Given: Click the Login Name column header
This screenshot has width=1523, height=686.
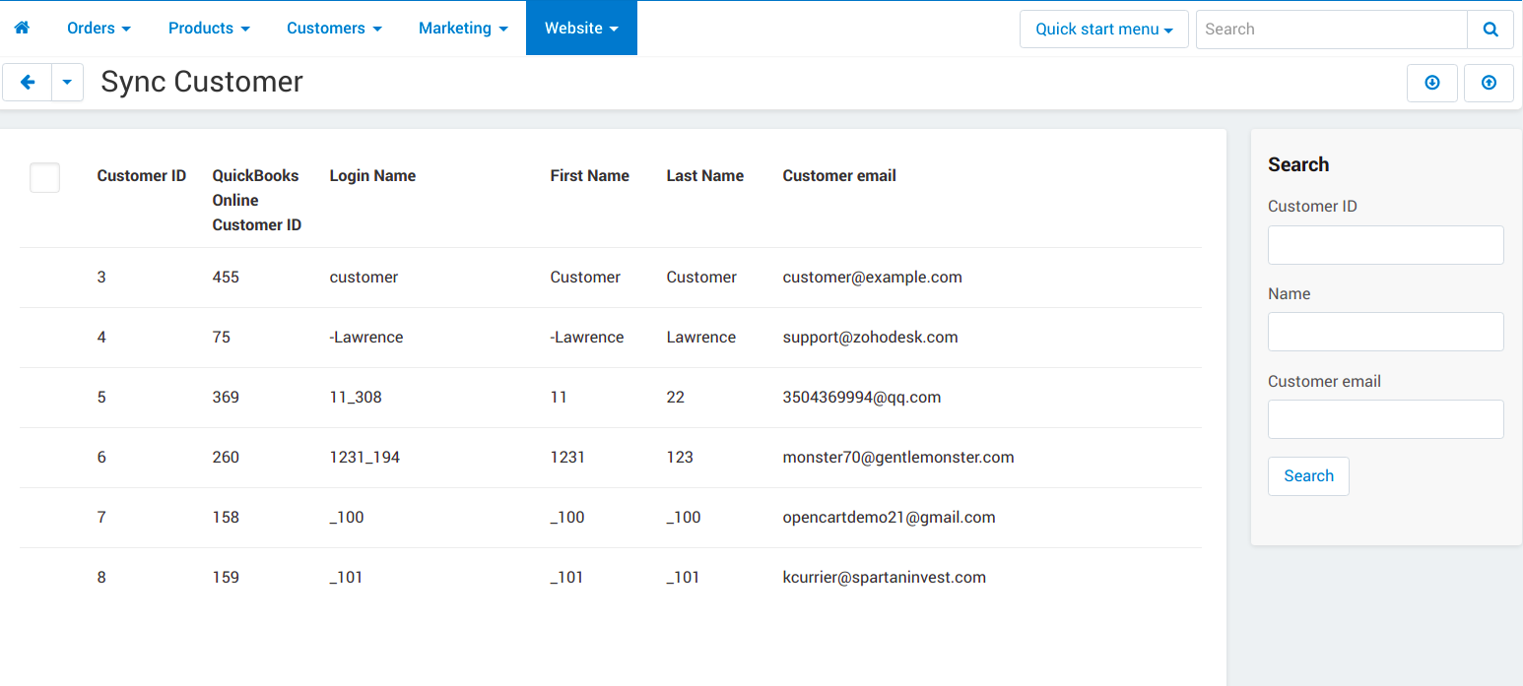Looking at the screenshot, I should (x=372, y=176).
